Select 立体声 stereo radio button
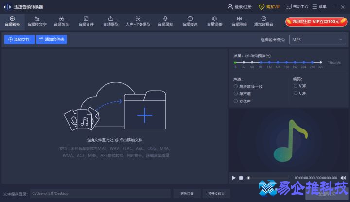 coord(235,101)
